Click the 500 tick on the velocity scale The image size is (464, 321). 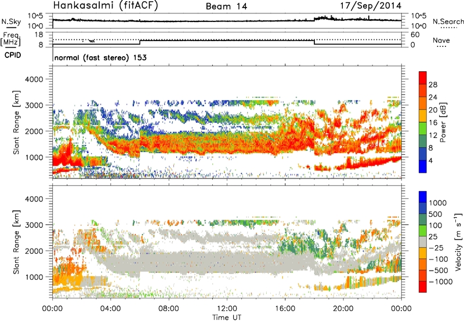pos(435,214)
